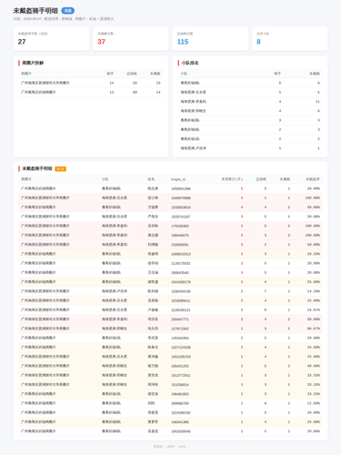Click the ≥25% legend swatch in the footer

(x=182, y=447)
